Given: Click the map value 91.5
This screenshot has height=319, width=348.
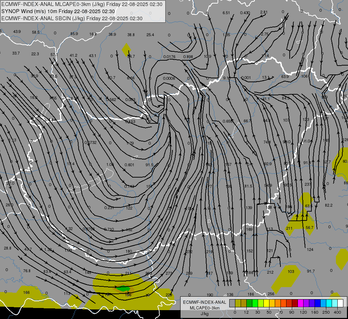Looking at the screenshot, I should coord(149,165).
